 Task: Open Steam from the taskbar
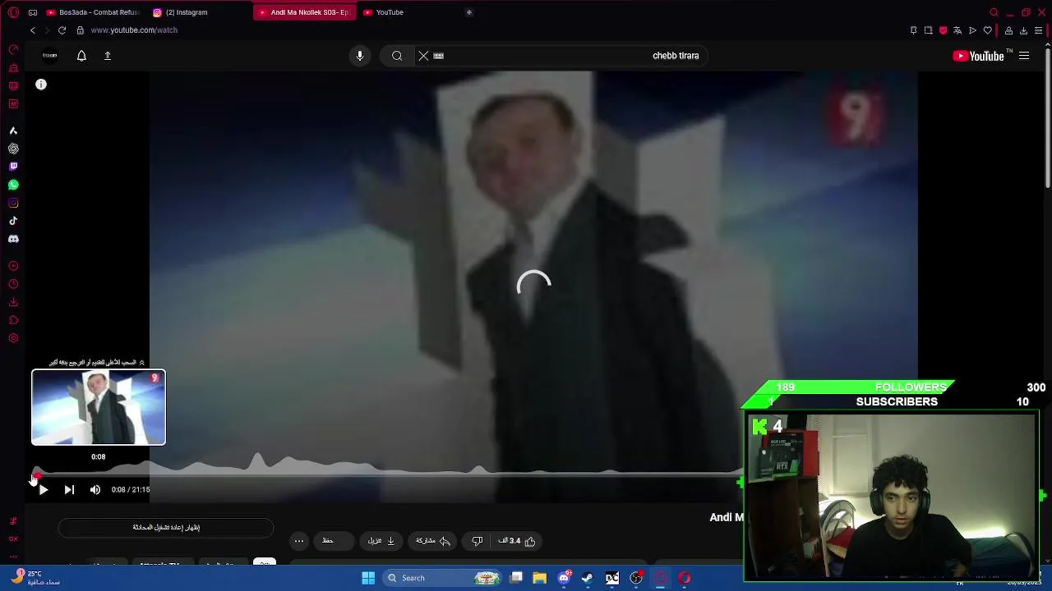click(587, 578)
